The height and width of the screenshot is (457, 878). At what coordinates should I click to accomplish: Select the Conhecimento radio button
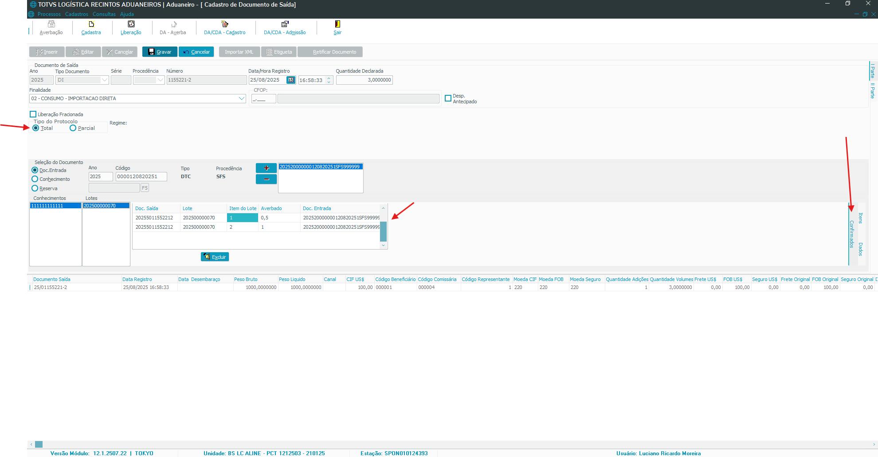click(35, 179)
